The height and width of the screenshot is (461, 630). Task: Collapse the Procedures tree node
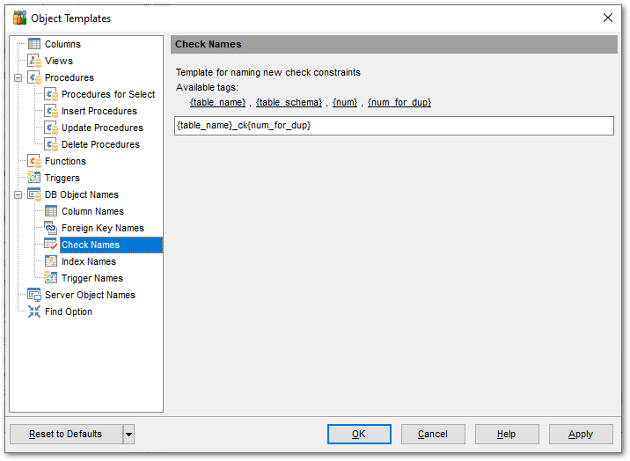(18, 77)
